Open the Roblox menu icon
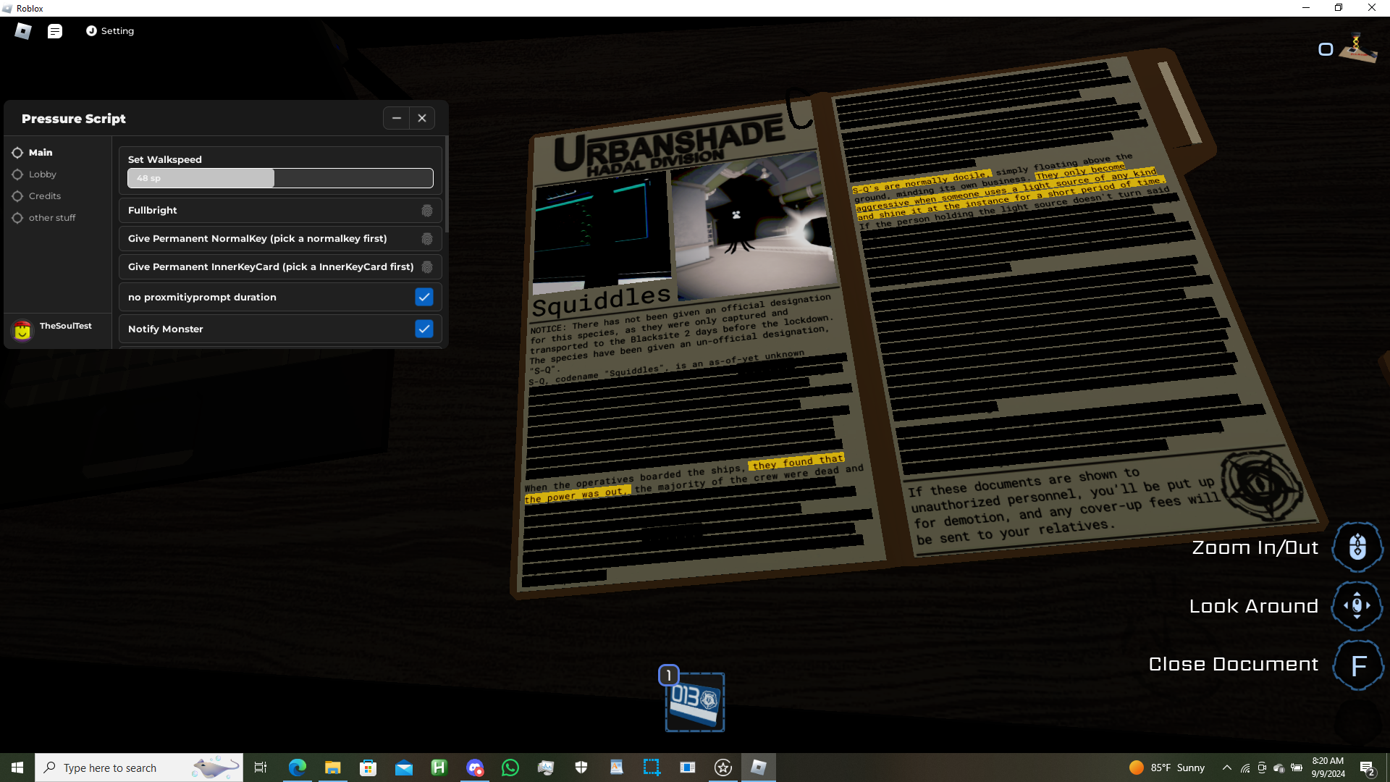Image resolution: width=1390 pixels, height=782 pixels. 23,31
